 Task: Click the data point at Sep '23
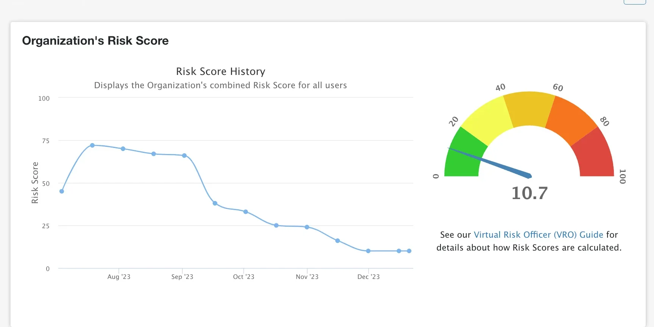point(184,156)
